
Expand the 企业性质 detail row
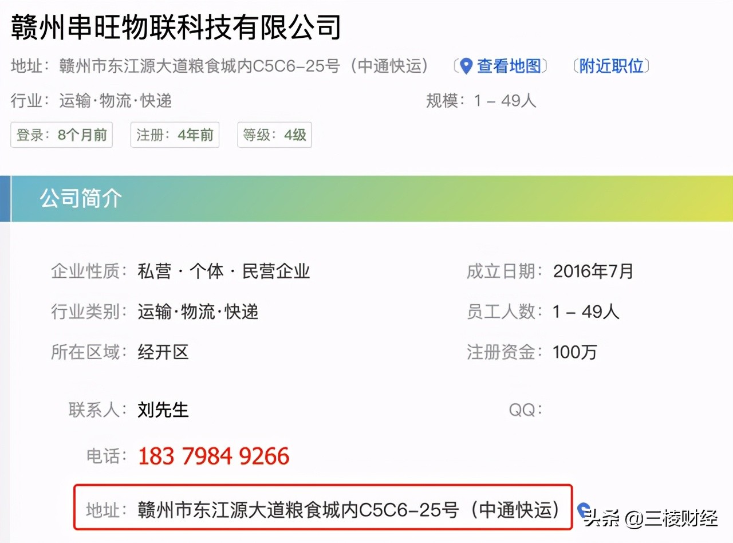click(223, 271)
